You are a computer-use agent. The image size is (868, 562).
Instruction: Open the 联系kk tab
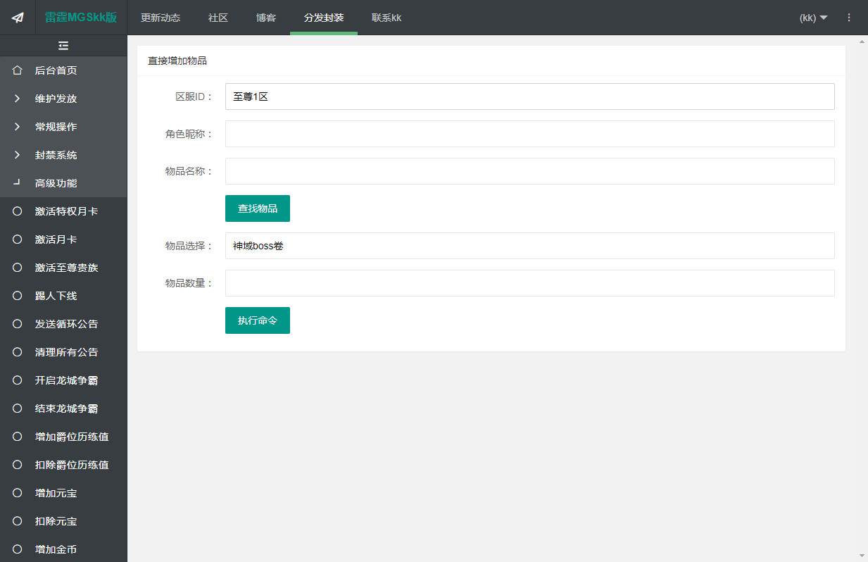[386, 18]
